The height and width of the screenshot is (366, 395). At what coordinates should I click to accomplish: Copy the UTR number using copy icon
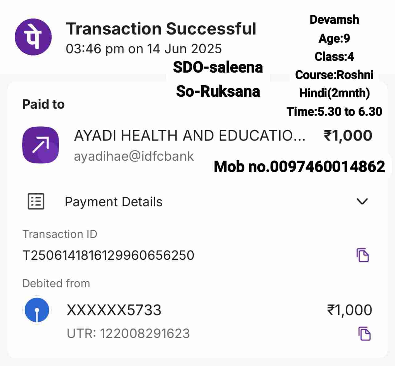(x=364, y=334)
